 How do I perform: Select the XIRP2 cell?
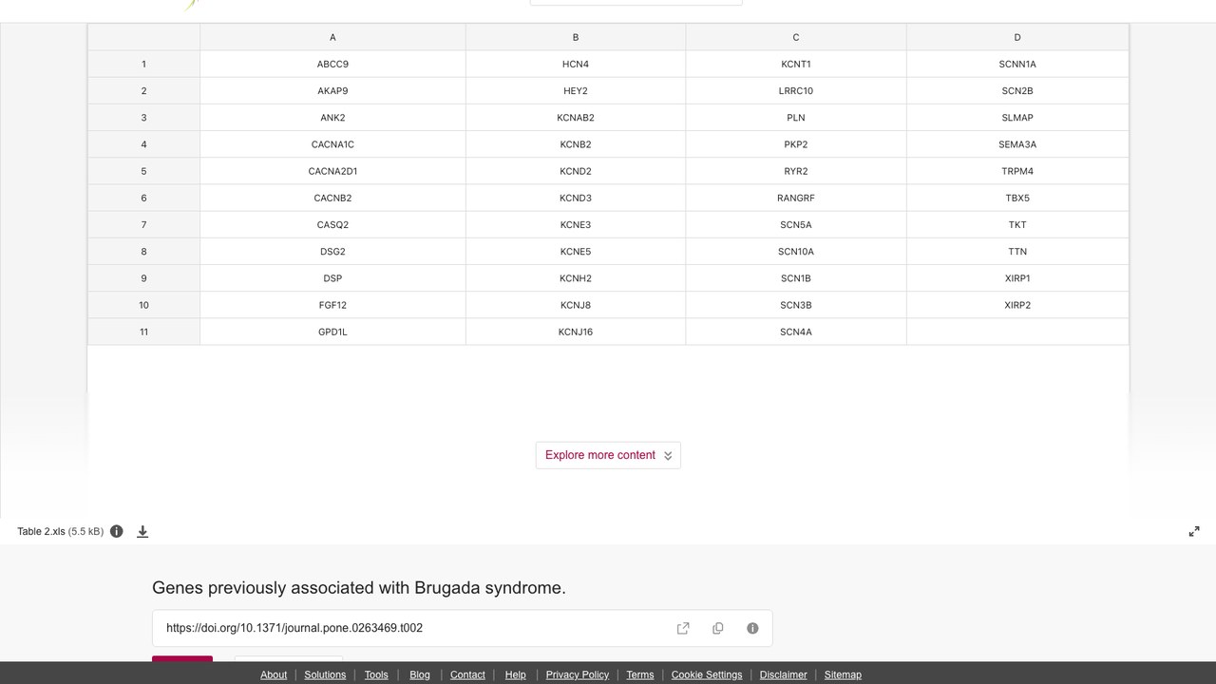click(x=1017, y=305)
